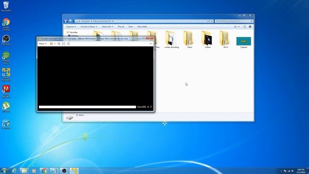Show hidden system tray icons
The image size is (309, 174).
coord(281,171)
